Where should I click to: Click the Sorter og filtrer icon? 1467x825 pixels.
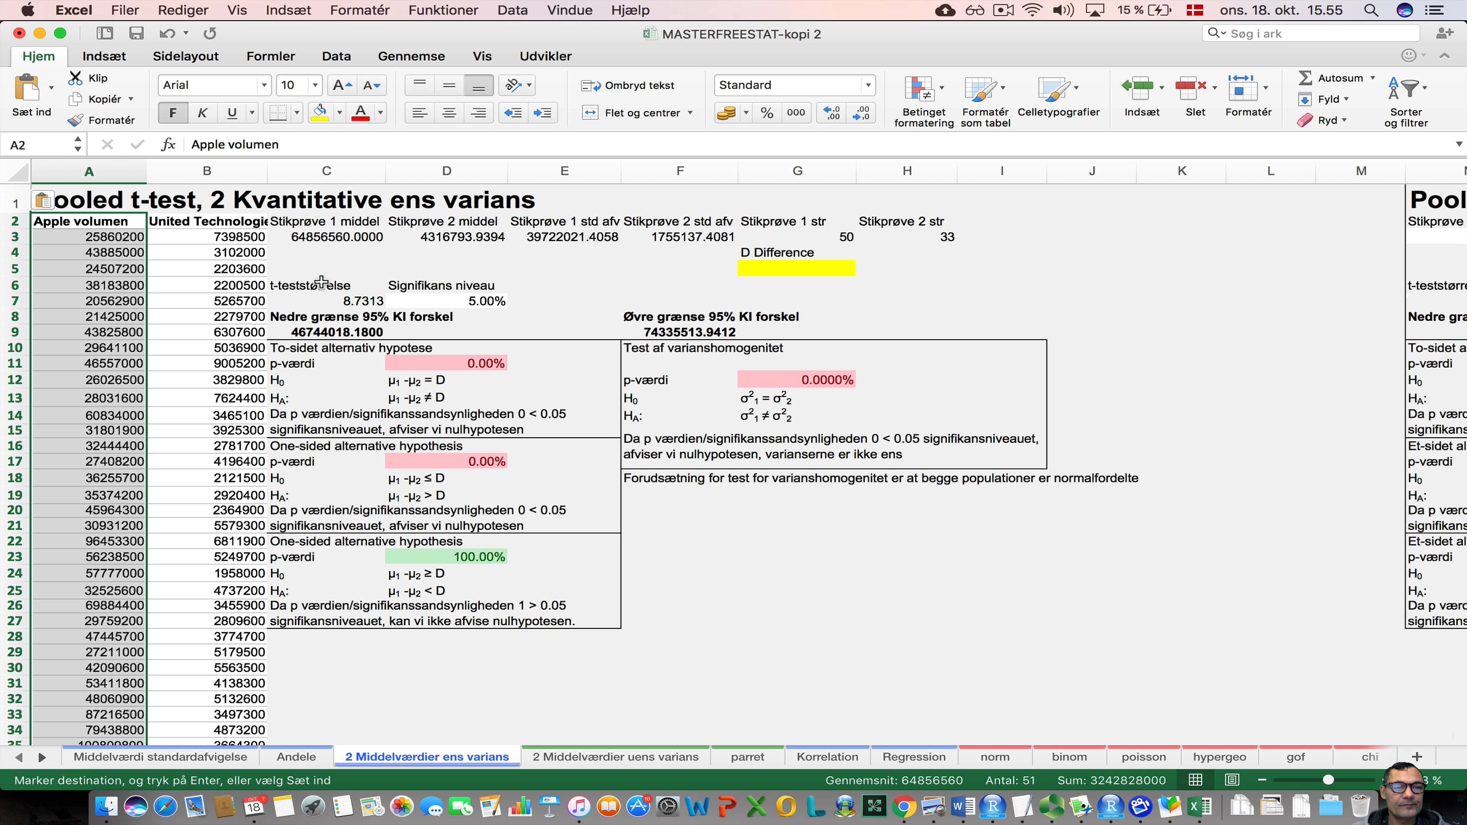tap(1406, 101)
